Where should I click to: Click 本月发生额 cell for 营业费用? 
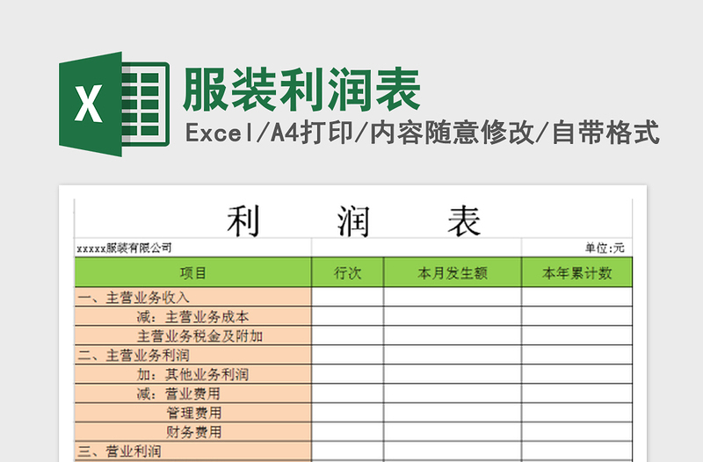453,393
